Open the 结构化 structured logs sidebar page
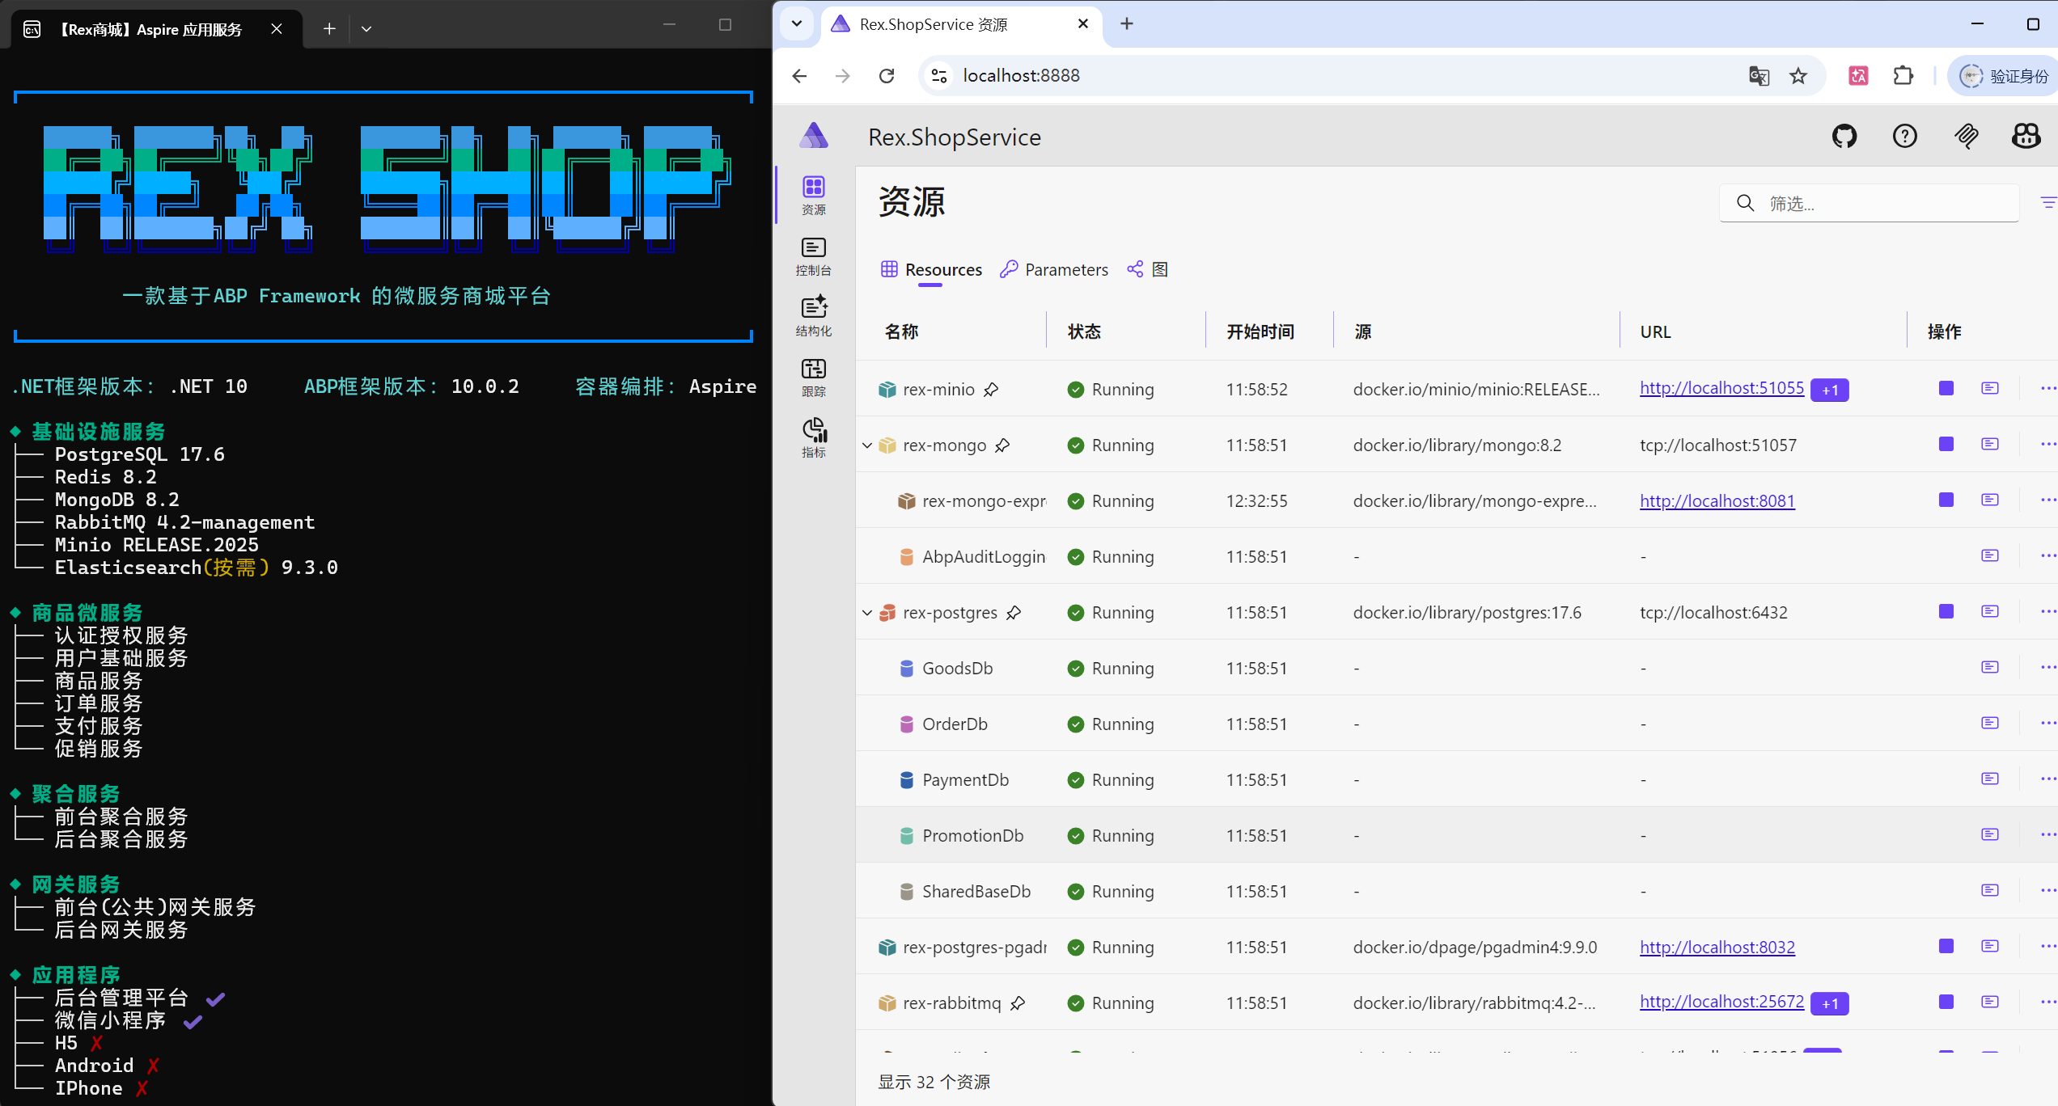 (x=814, y=317)
